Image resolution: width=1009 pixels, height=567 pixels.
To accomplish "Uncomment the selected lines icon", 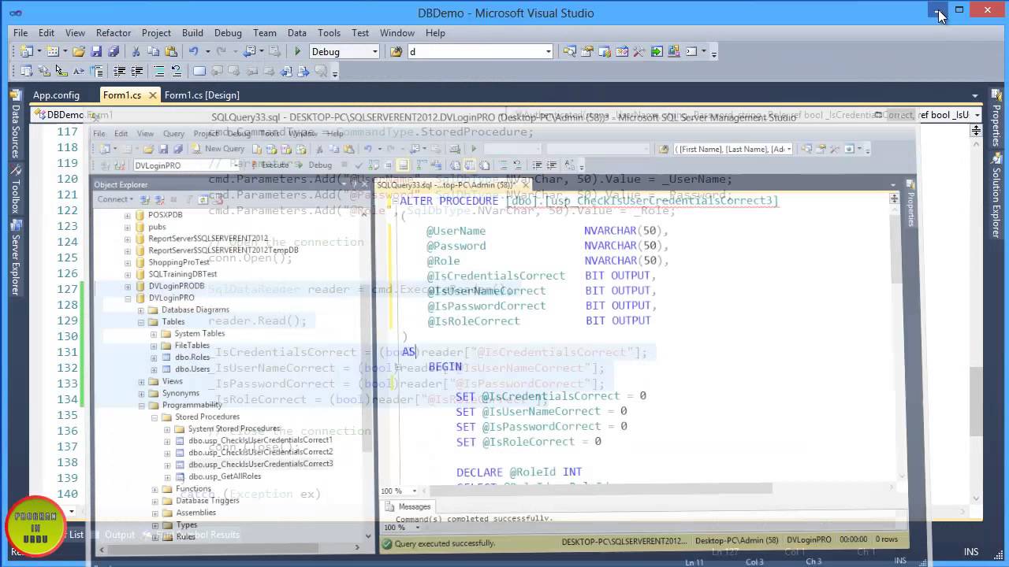I will coord(177,71).
